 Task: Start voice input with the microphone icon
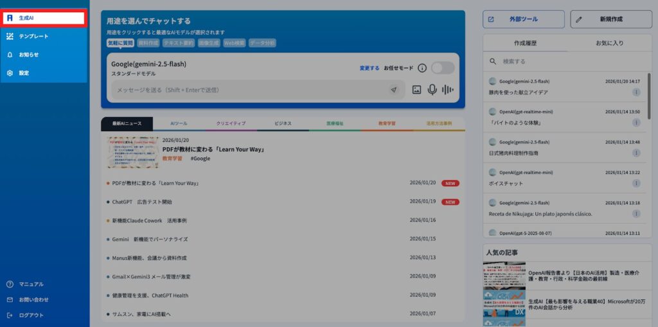432,90
